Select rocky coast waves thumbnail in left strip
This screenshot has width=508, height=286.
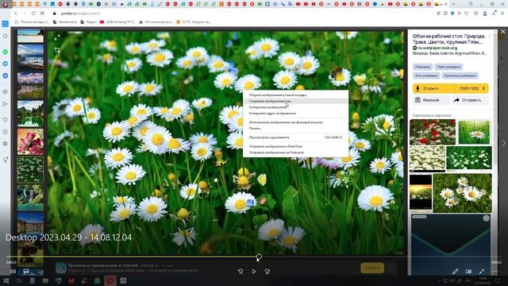point(30,57)
